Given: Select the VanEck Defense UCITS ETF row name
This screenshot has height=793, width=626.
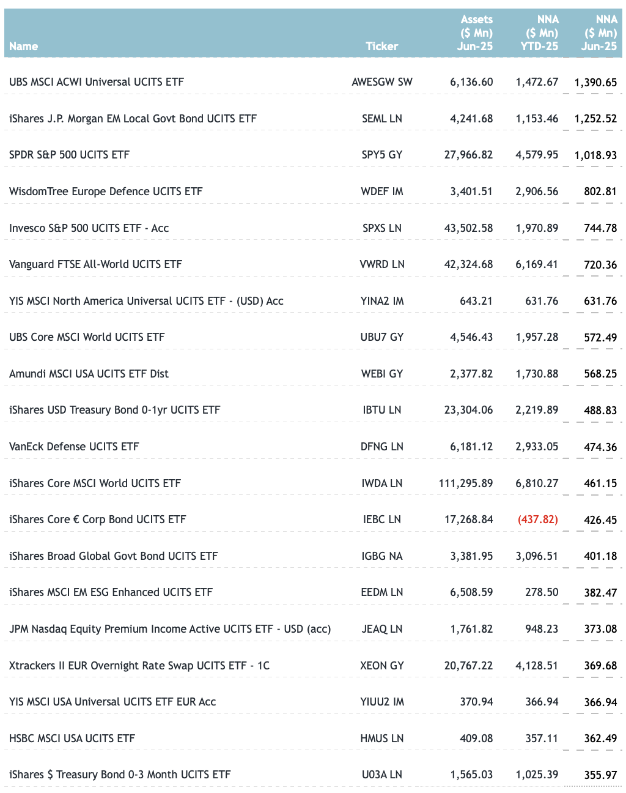Looking at the screenshot, I should [x=74, y=447].
